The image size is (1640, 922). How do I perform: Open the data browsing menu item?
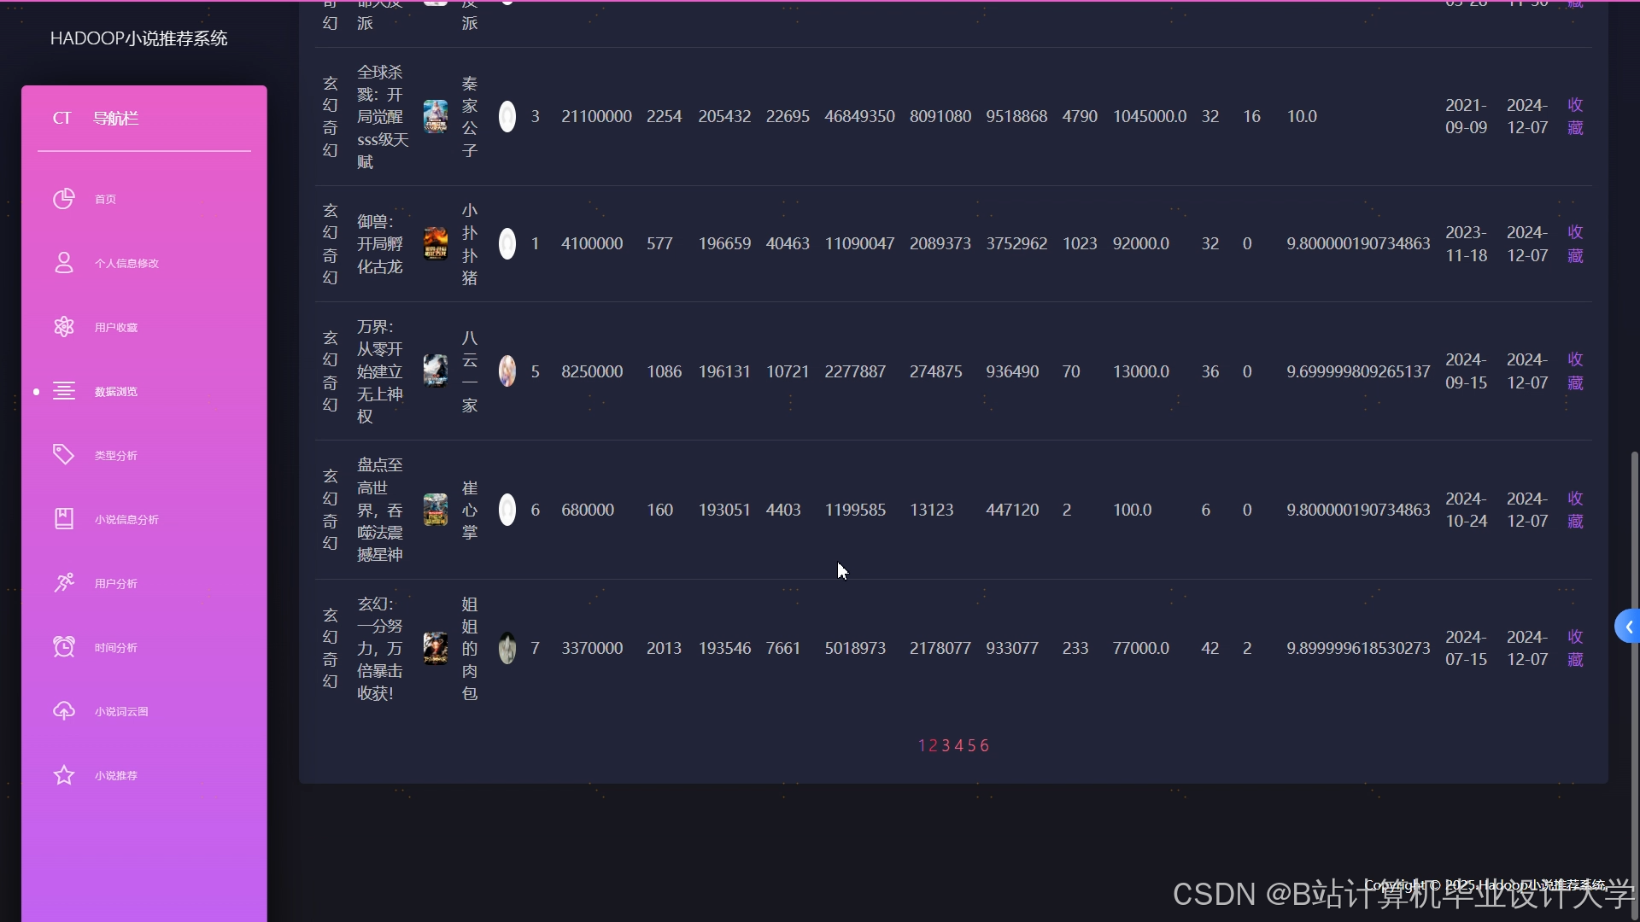115,392
